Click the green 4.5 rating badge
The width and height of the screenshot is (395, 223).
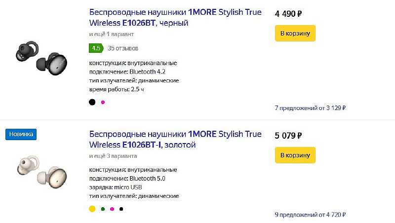click(95, 48)
